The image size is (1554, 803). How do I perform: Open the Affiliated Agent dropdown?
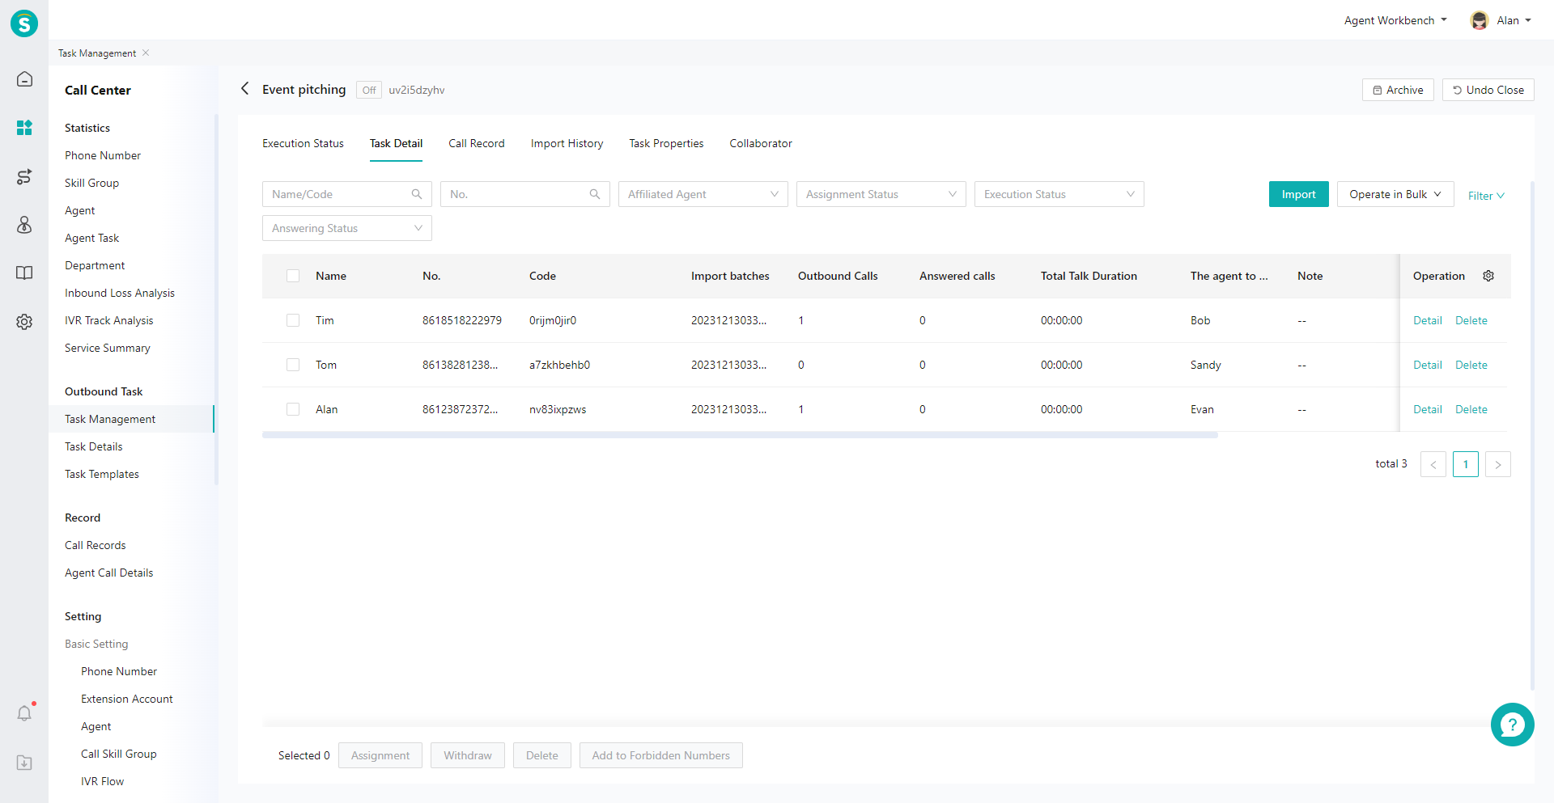[703, 194]
